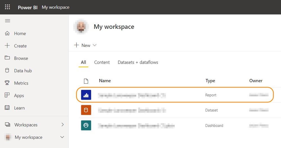The height and width of the screenshot is (148, 281).
Task: Switch to the Content tab
Action: 102,62
